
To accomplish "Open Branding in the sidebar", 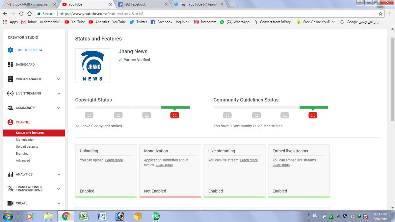I will 22,154.
